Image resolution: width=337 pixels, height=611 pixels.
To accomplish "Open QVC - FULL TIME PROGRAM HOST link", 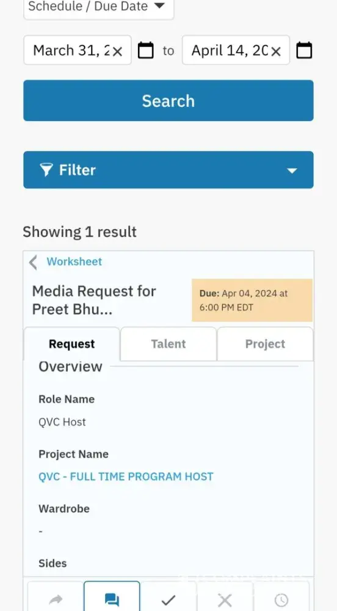I will pos(126,477).
